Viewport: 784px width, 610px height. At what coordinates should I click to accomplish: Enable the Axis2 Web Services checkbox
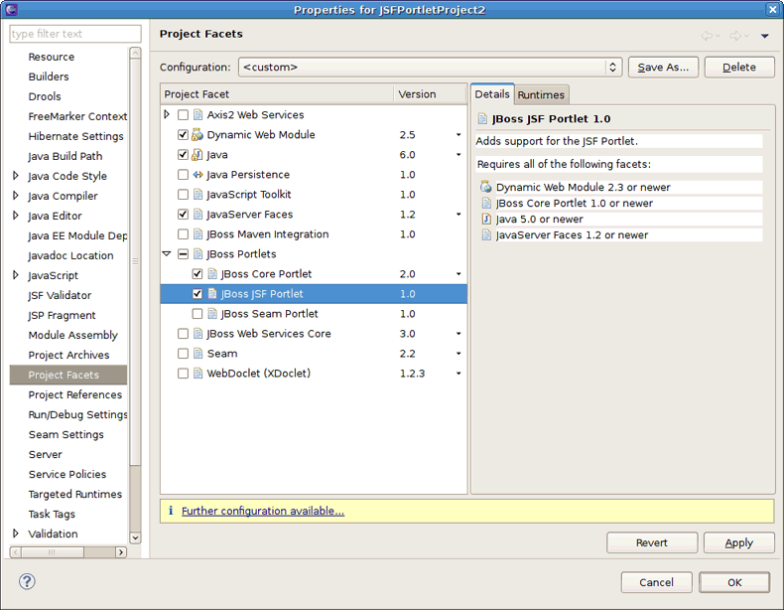[183, 115]
